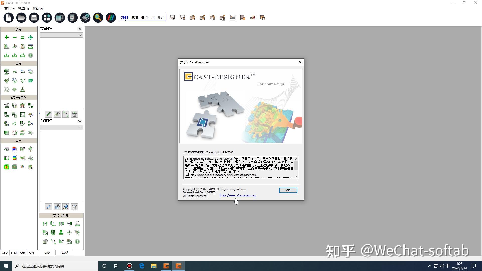Click the green plus selection icon
This screenshot has width=482, height=271.
coord(7,37)
